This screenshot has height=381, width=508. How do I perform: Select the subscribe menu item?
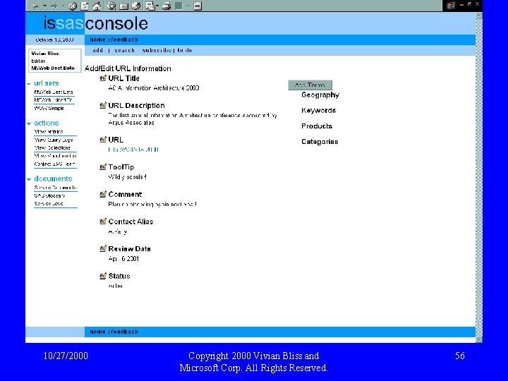click(x=157, y=50)
